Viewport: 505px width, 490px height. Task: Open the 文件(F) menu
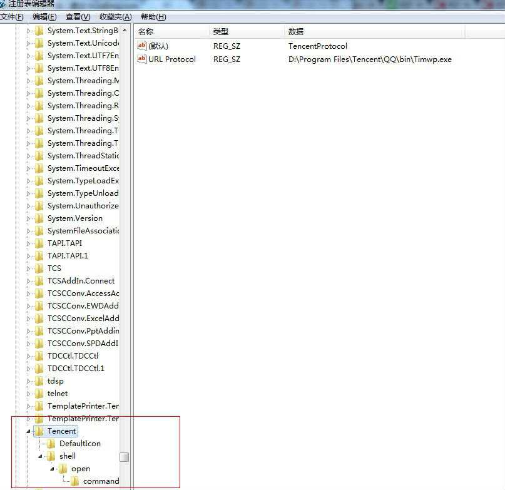tap(12, 17)
